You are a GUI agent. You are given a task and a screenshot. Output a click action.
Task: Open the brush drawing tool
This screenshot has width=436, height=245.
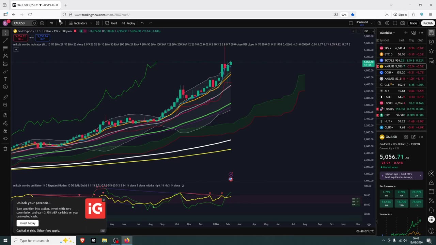pyautogui.click(x=5, y=71)
